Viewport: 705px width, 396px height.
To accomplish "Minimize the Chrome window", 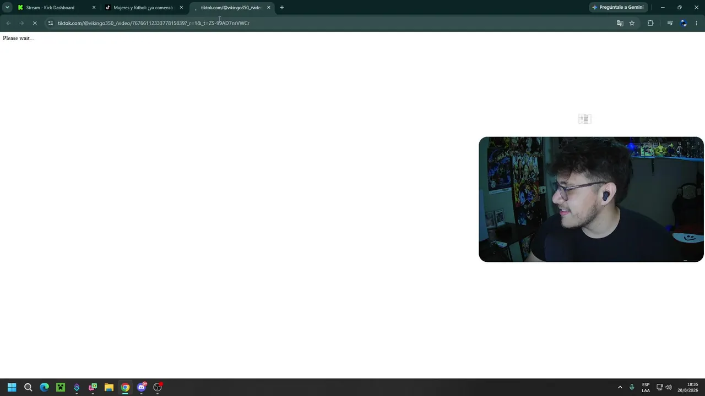I will (663, 8).
